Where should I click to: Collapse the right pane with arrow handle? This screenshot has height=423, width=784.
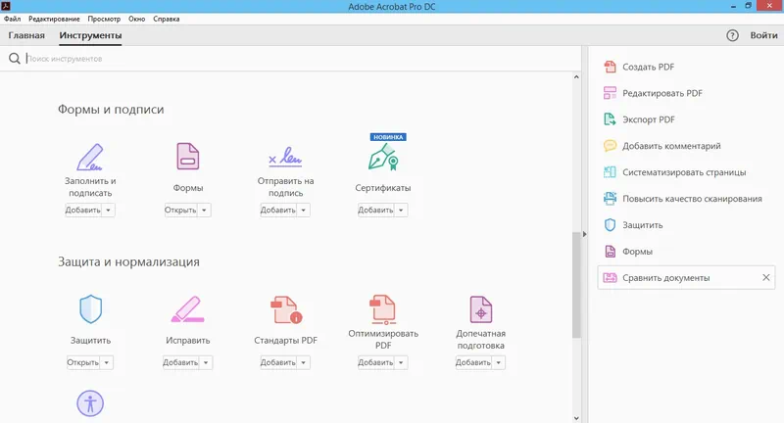coord(585,234)
